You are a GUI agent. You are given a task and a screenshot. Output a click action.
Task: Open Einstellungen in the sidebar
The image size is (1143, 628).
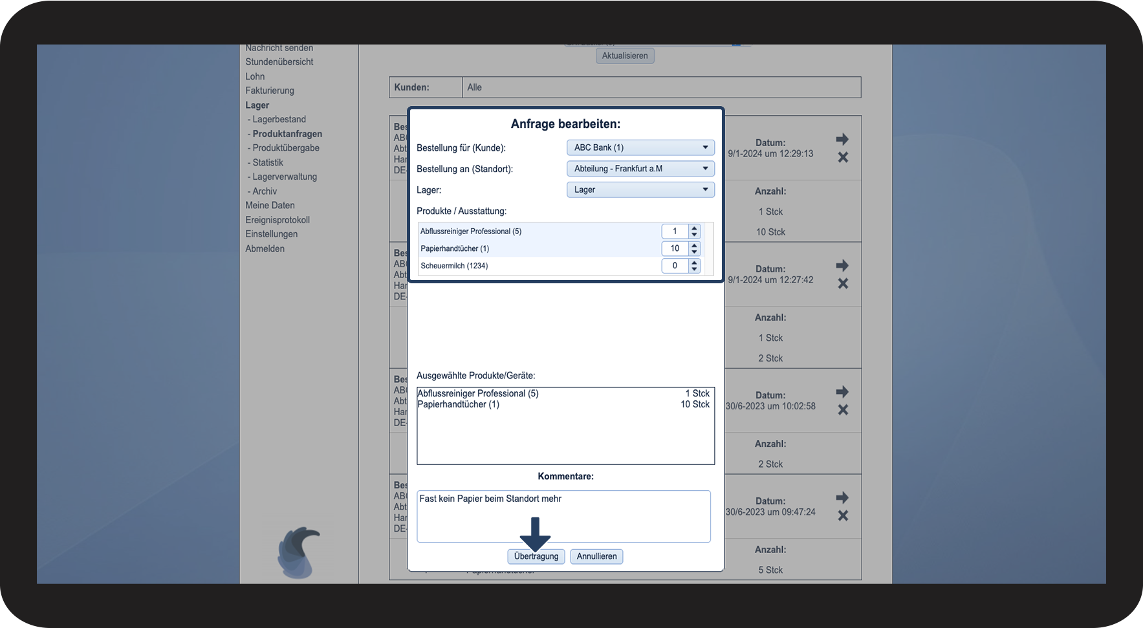(x=272, y=234)
